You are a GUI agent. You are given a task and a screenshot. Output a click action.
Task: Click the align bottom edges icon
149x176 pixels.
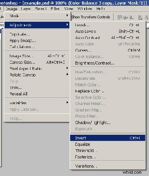[131, 17]
